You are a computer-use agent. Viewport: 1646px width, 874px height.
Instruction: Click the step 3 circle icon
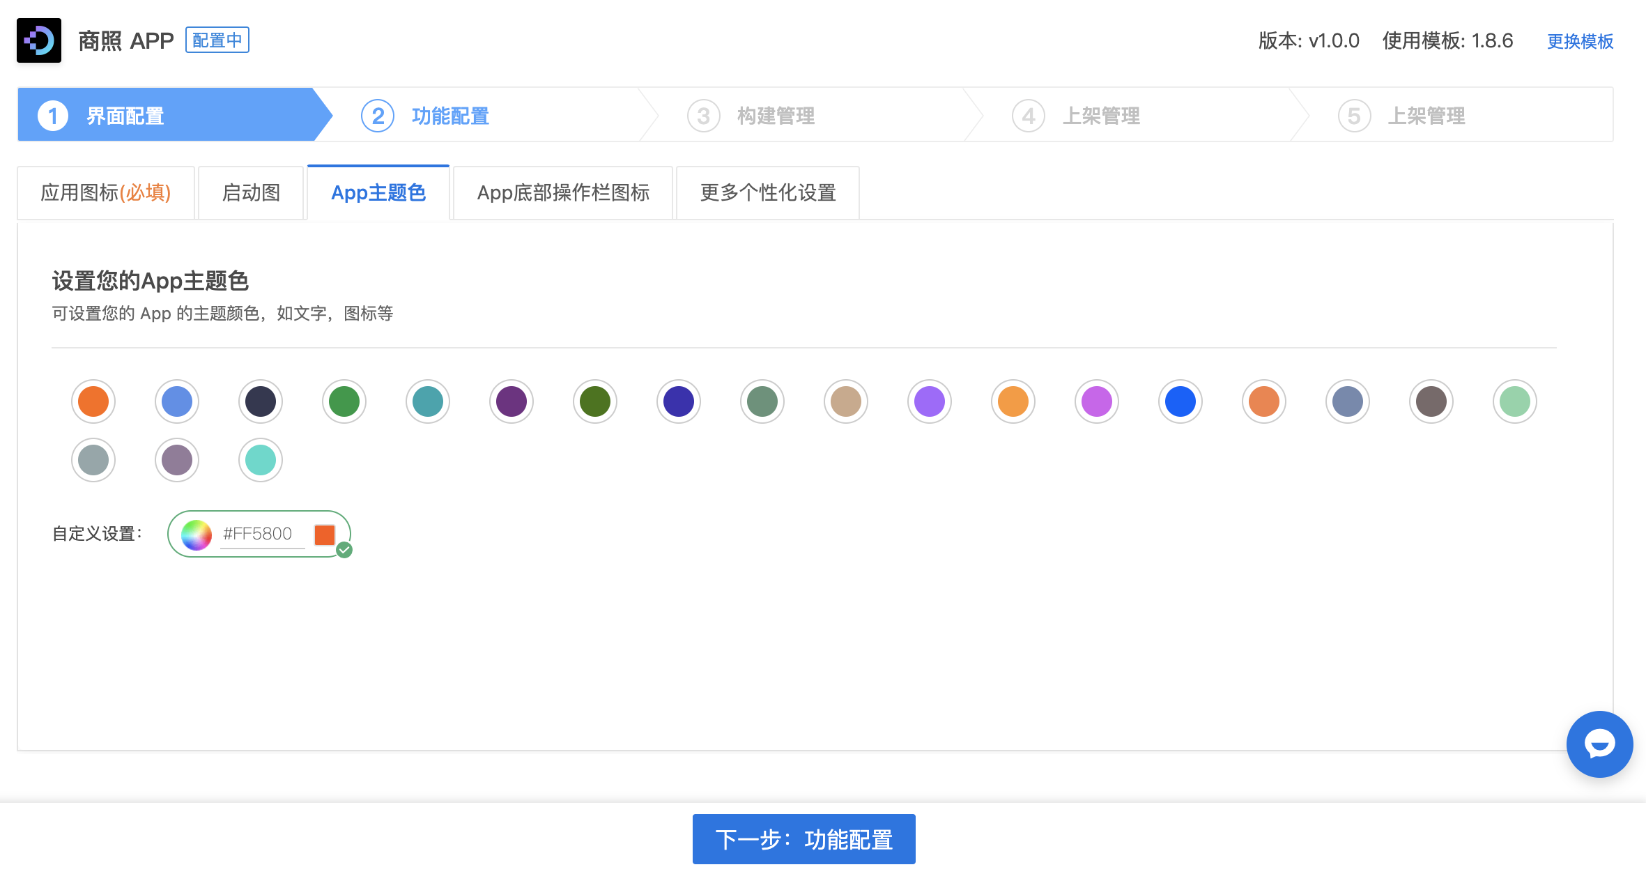click(x=703, y=116)
